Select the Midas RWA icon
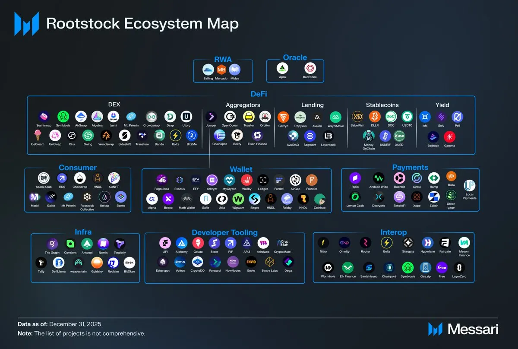This screenshot has height=349, width=518. point(234,69)
